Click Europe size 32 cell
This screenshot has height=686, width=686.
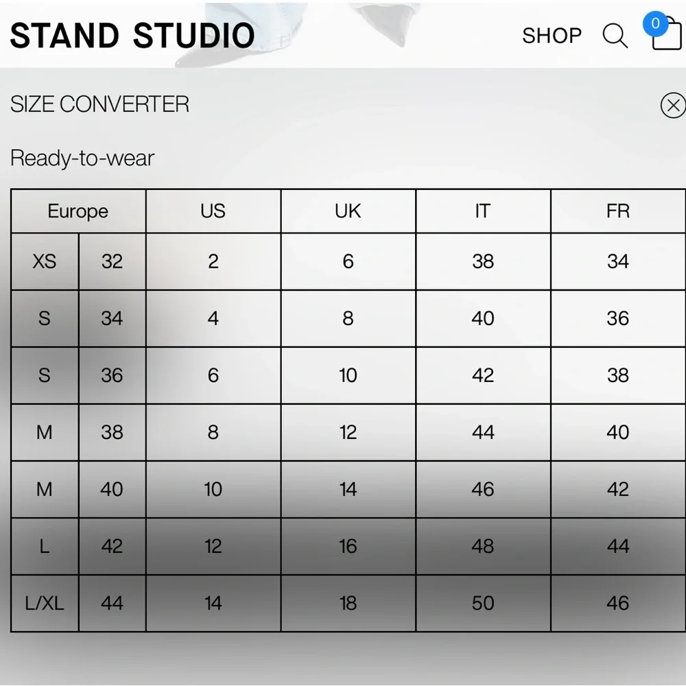tap(112, 261)
